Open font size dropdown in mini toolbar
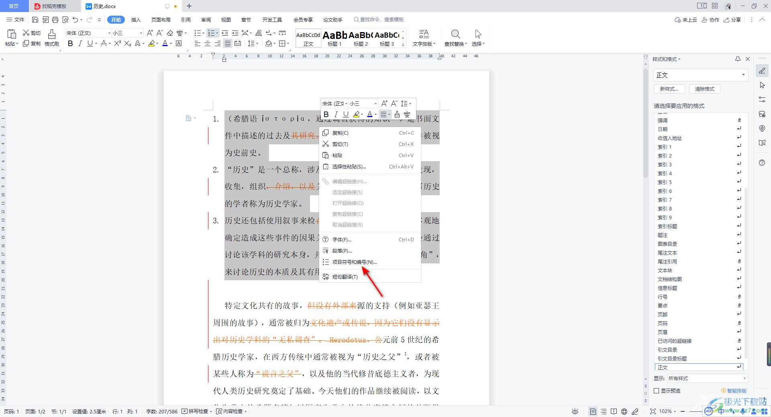This screenshot has width=771, height=417. click(x=375, y=103)
